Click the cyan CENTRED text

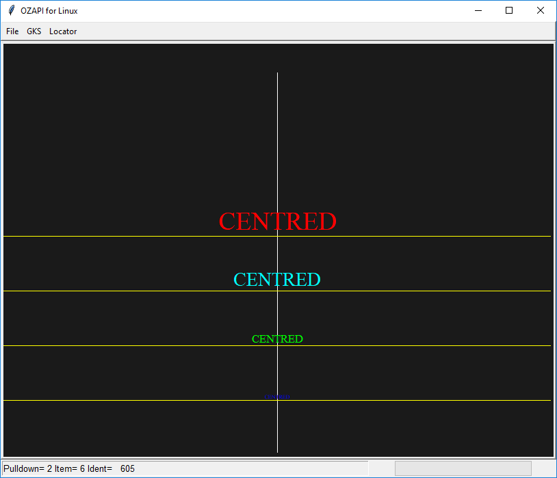coord(277,280)
